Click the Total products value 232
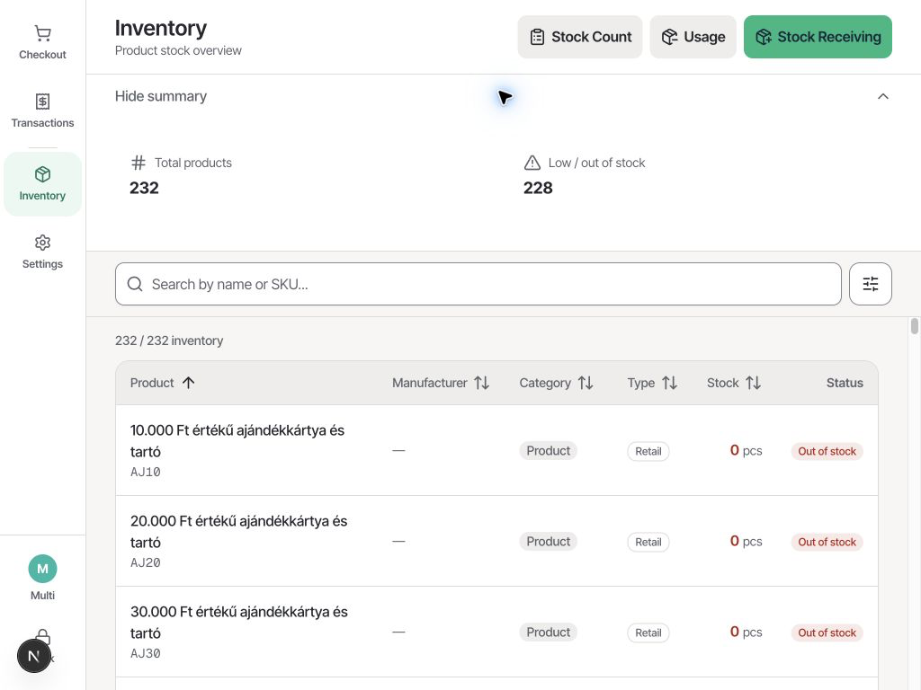 (144, 188)
